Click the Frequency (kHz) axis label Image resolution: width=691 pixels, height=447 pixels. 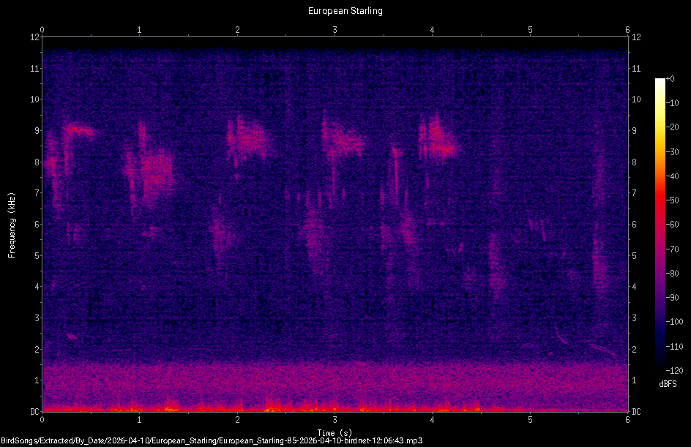click(11, 223)
